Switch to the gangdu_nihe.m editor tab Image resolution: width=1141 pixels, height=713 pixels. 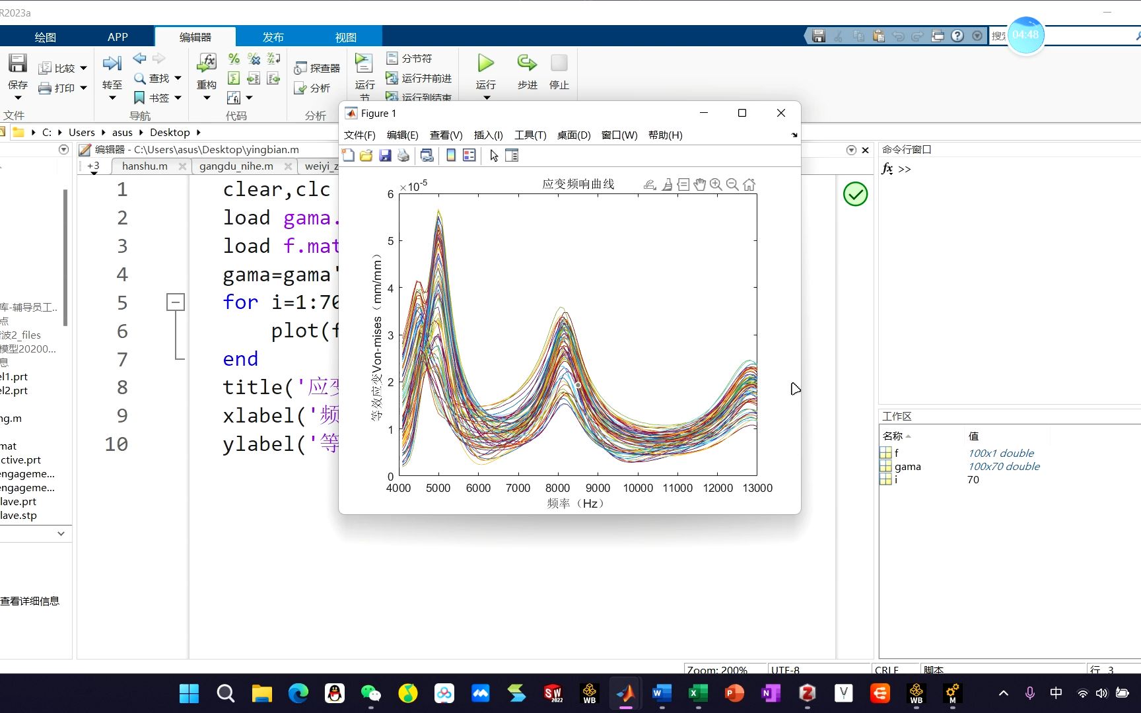(236, 166)
